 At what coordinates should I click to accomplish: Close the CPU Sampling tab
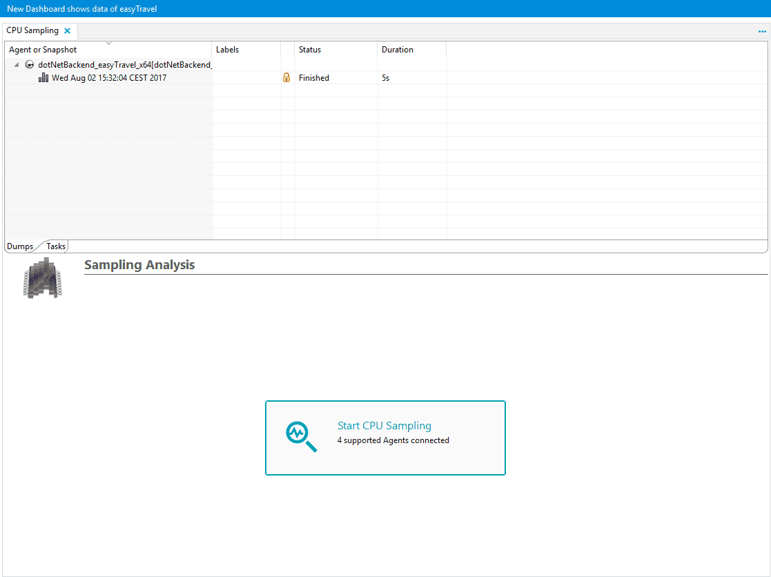click(x=68, y=30)
